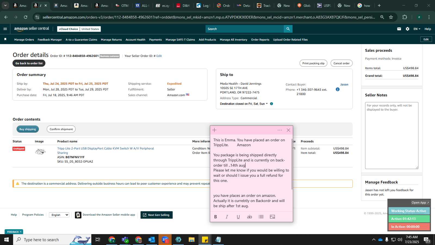Open Feedback Manager menu

[x=50, y=39]
